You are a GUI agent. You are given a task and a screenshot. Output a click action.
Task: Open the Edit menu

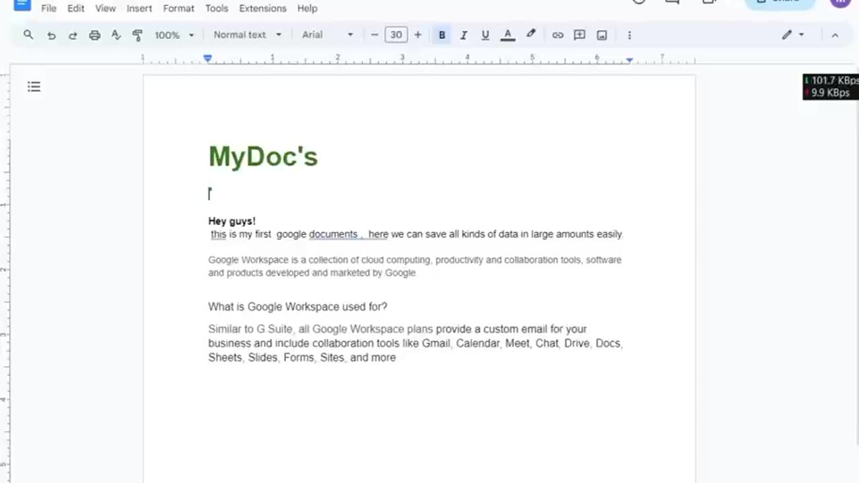click(75, 9)
